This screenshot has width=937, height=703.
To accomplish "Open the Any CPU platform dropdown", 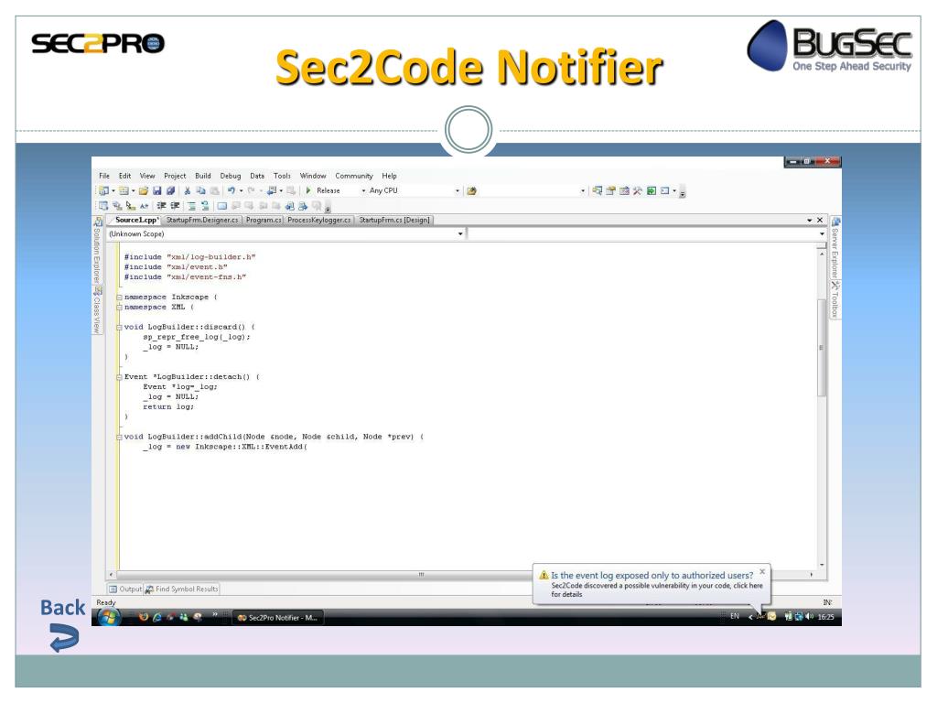I will point(458,190).
